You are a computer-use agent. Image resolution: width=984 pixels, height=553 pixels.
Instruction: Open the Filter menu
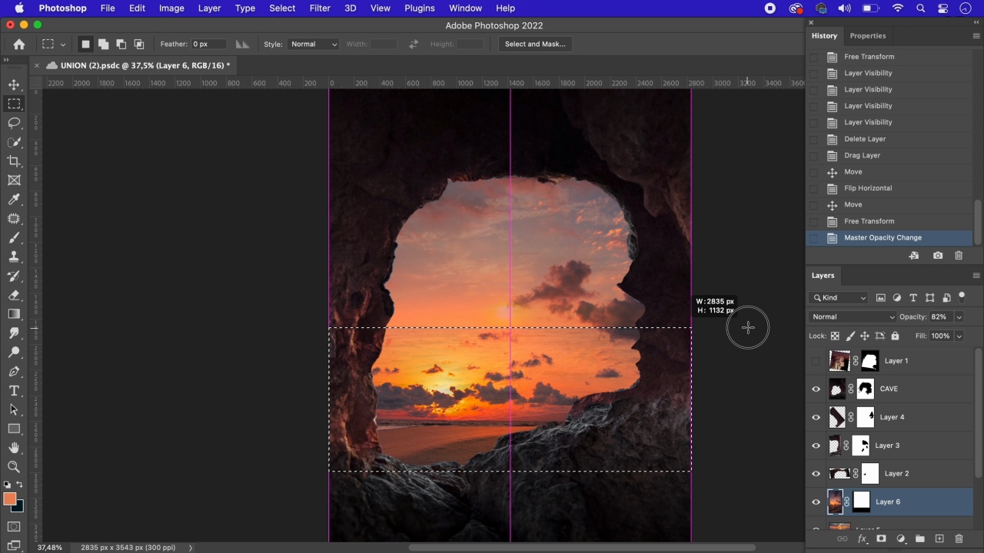click(320, 8)
